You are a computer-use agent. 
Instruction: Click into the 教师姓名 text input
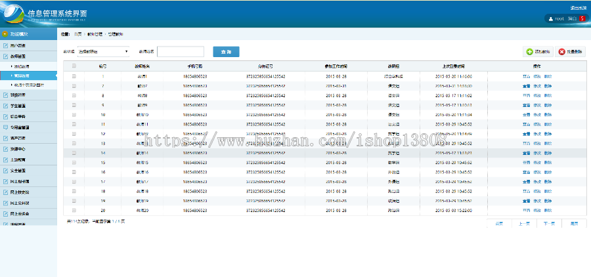[x=181, y=52]
